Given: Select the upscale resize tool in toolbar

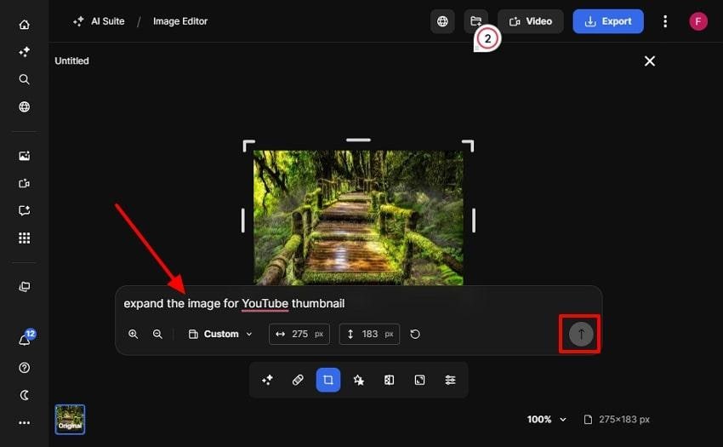Looking at the screenshot, I should [419, 380].
